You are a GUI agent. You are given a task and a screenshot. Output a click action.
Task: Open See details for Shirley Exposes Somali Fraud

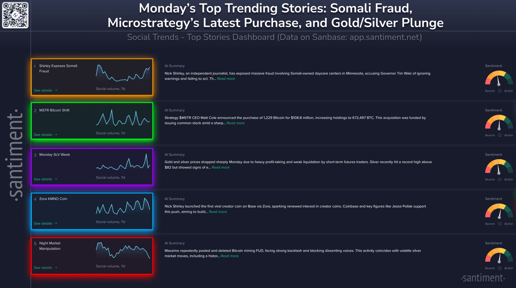pos(45,90)
